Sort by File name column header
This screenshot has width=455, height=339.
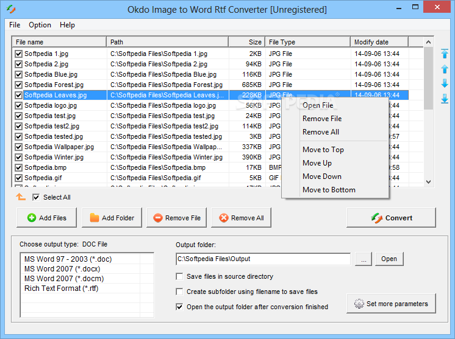(x=59, y=42)
